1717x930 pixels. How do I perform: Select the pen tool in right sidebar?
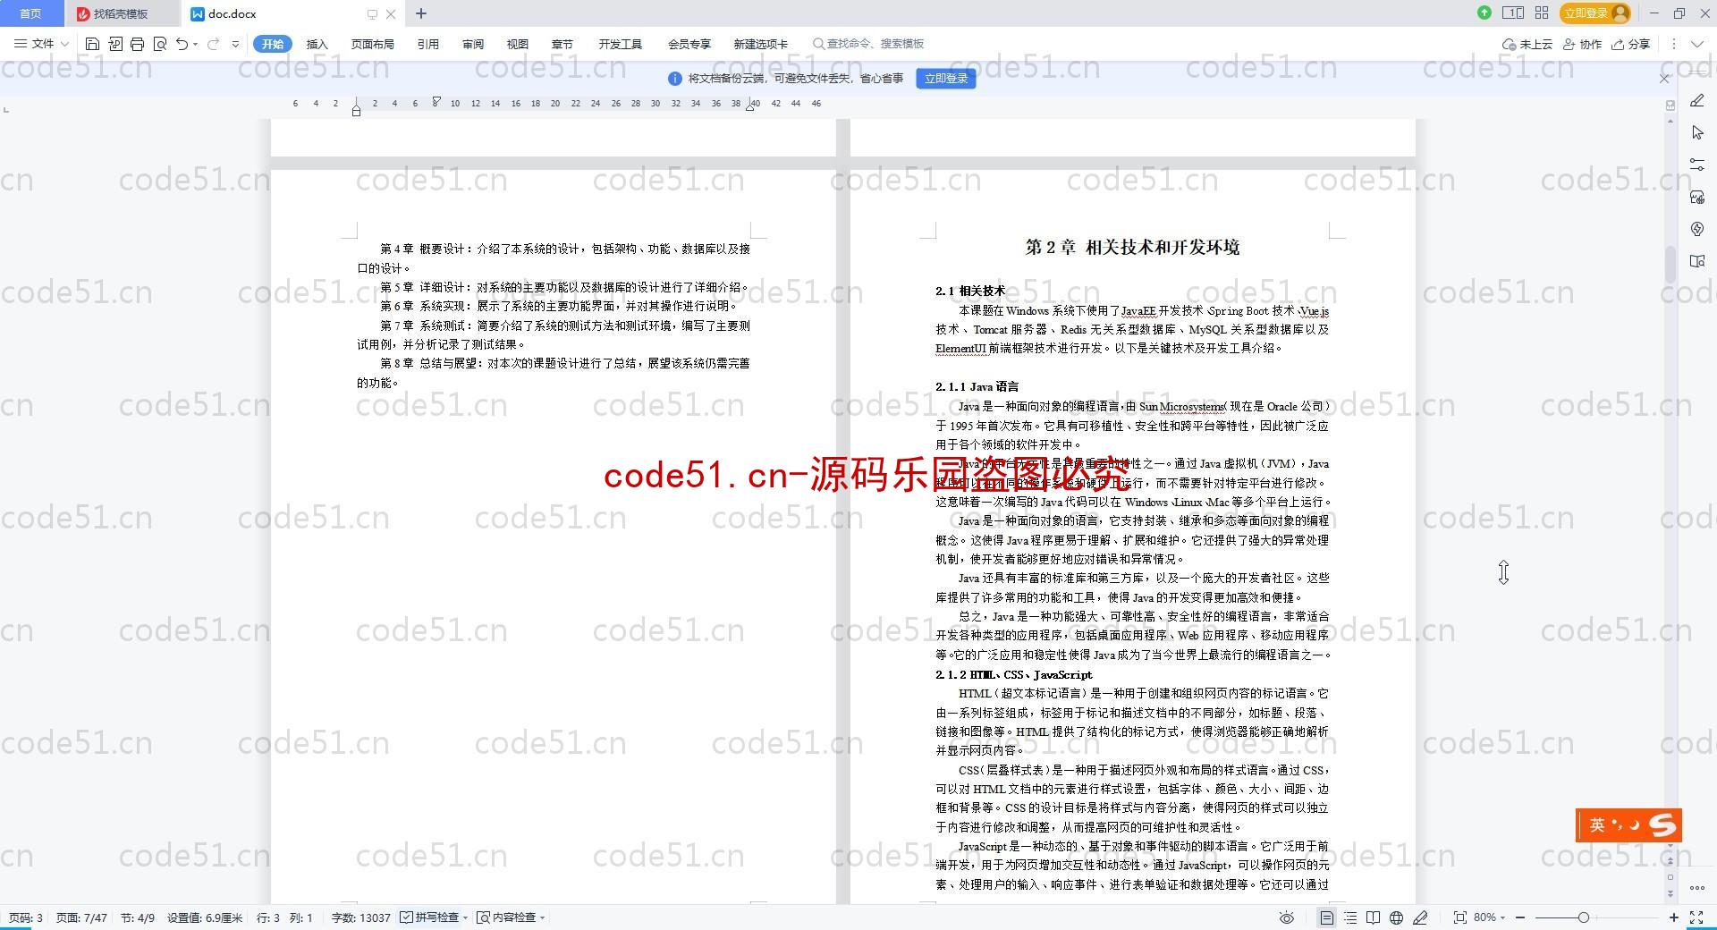point(1697,101)
